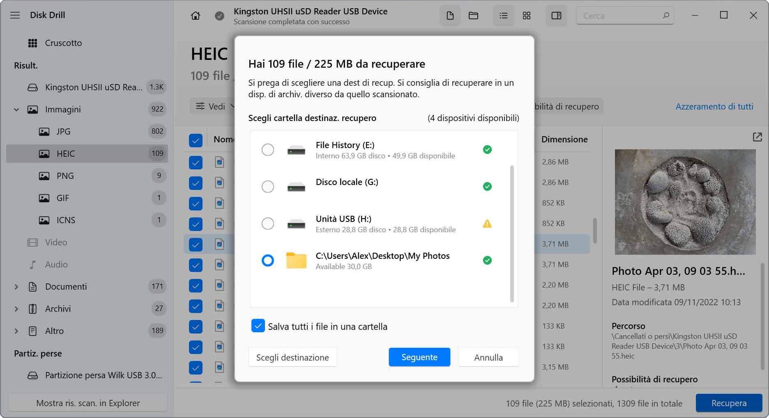The width and height of the screenshot is (769, 418).
Task: Click the Seguente button
Action: [419, 357]
